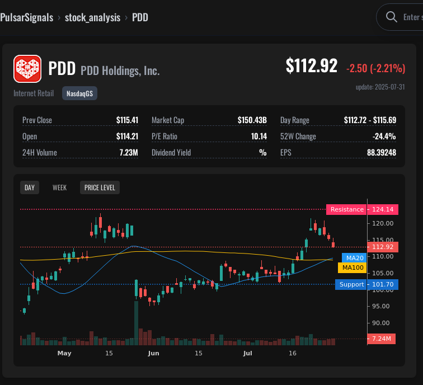Click the 95.00 price axis label
This screenshot has width=423, height=385.
[380, 306]
